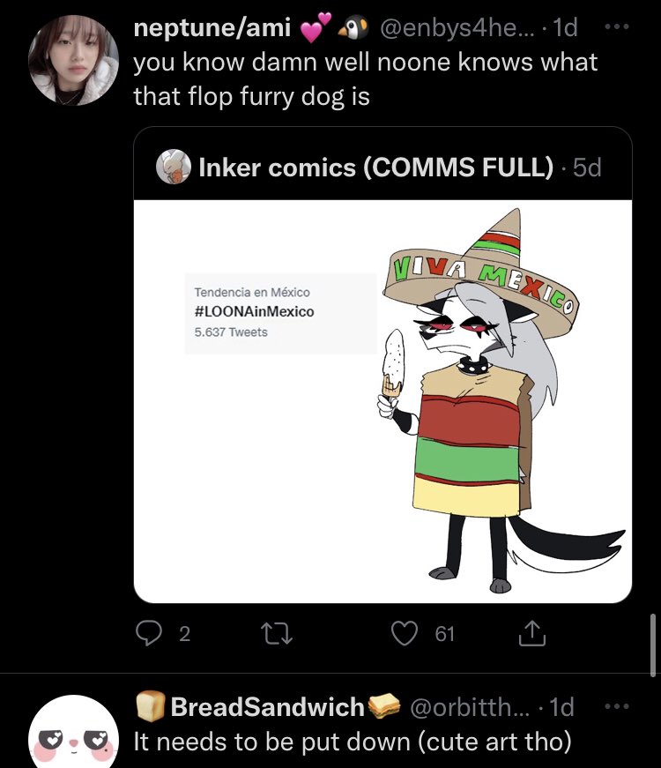Viewport: 661px width, 768px height.
Task: Like neptune/ami's tweet
Action: pyautogui.click(x=405, y=633)
